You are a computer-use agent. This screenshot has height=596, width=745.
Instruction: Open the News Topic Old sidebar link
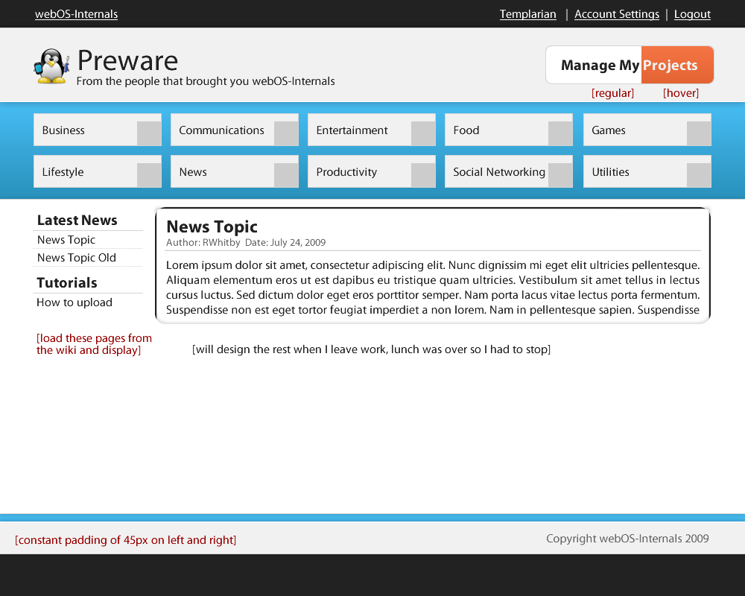click(x=77, y=258)
